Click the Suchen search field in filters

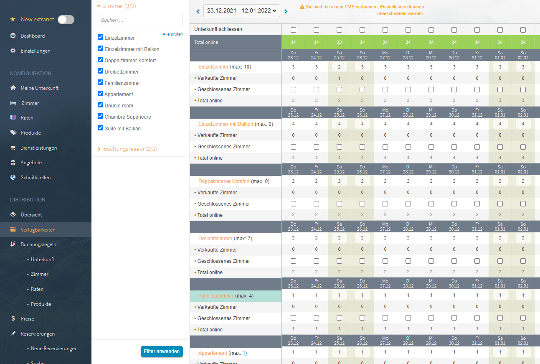140,20
